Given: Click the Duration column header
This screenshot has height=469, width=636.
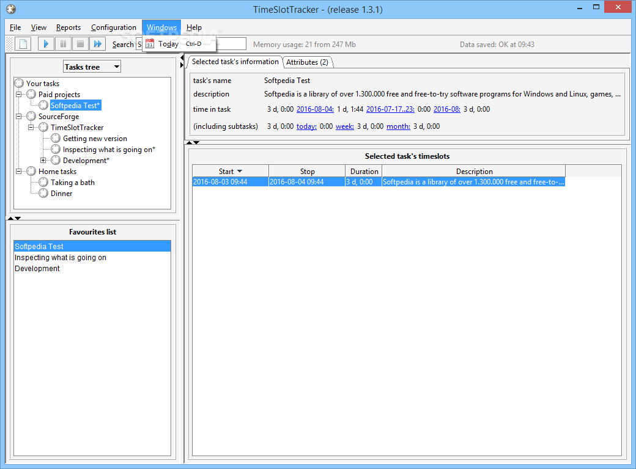Looking at the screenshot, I should (x=364, y=172).
